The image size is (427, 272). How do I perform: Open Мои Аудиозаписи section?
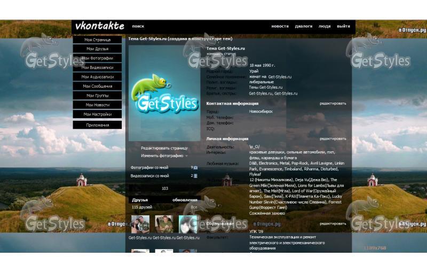(x=97, y=77)
